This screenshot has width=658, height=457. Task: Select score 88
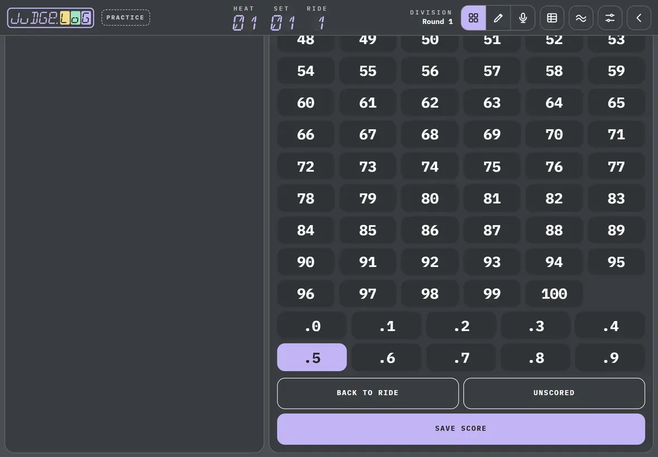(554, 230)
